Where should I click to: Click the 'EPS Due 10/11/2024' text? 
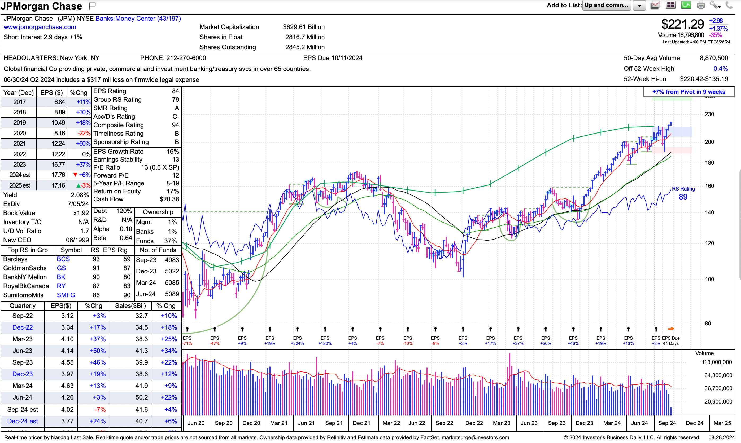(x=333, y=58)
